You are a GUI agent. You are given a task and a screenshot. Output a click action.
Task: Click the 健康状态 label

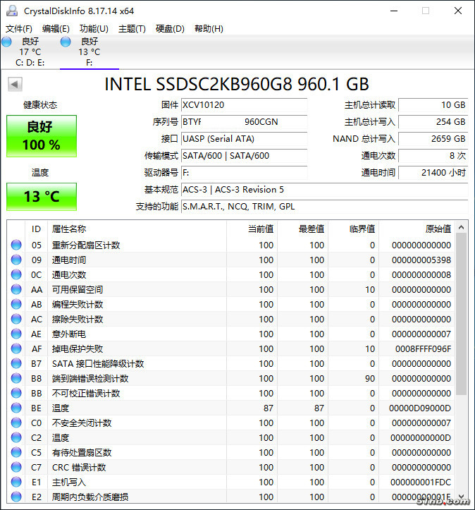[40, 104]
